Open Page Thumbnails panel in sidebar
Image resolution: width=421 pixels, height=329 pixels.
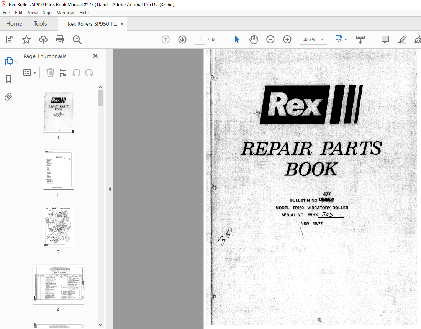pyautogui.click(x=8, y=61)
